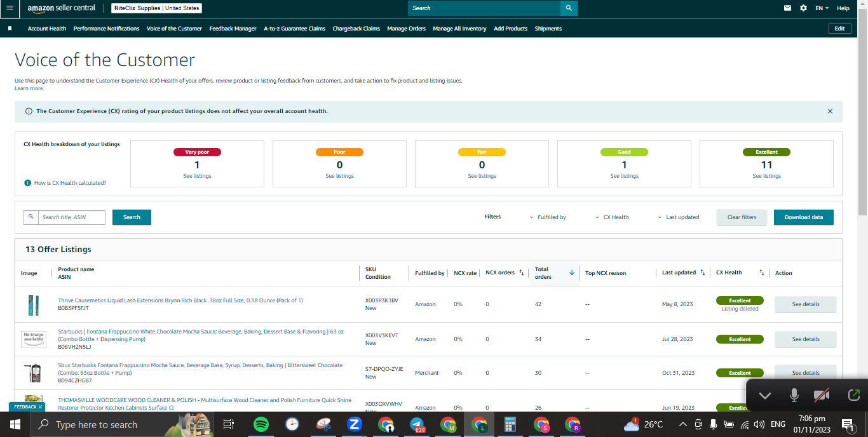Open the hamburger navigation menu
Viewport: 868px width, 437px height.
coord(10,8)
